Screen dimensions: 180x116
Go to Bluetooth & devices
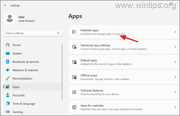point(33,62)
